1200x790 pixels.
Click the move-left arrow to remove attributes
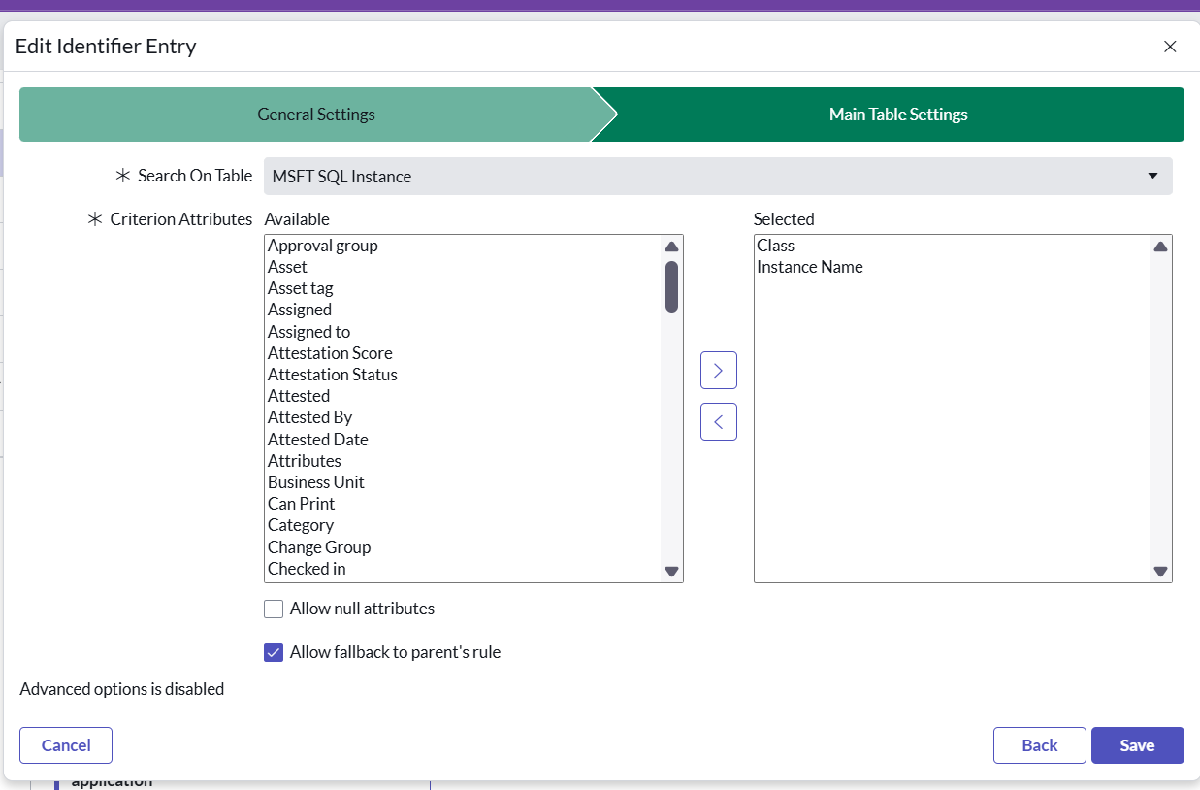(x=718, y=421)
